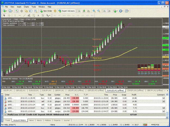The width and height of the screenshot is (170, 127).
Task: Open the Window menu
Action: tap(42, 7)
